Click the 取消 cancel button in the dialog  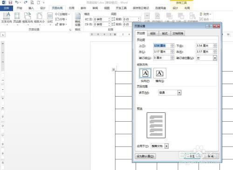click(211, 156)
